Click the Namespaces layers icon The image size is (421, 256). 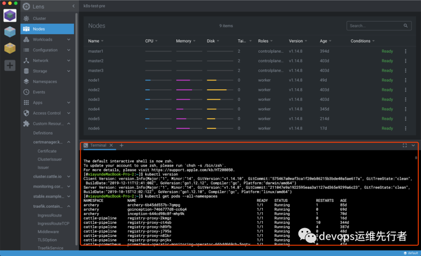point(27,81)
